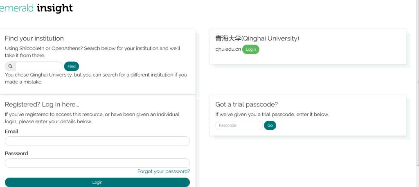Focus the institution search text box
Image resolution: width=419 pixels, height=187 pixels.
point(39,66)
